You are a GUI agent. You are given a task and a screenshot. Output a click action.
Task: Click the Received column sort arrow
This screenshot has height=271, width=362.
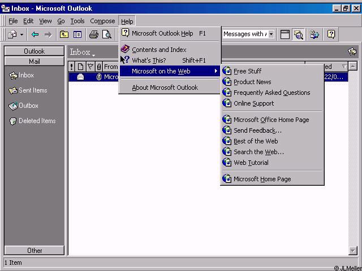344,67
